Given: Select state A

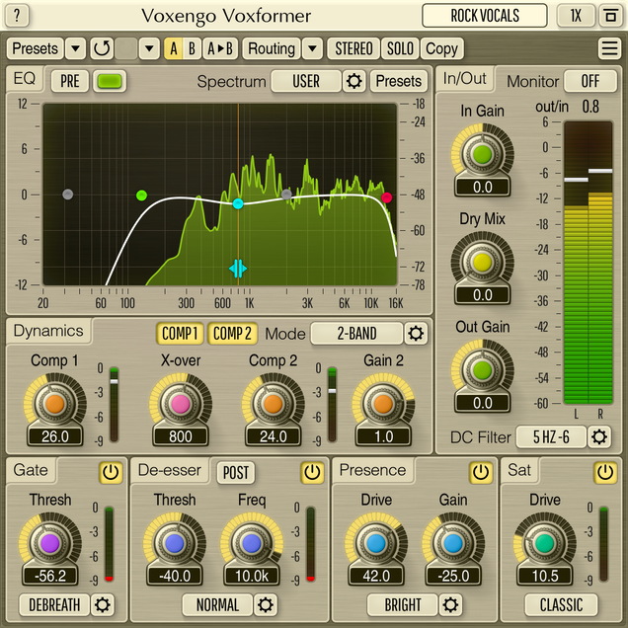Looking at the screenshot, I should click(173, 48).
